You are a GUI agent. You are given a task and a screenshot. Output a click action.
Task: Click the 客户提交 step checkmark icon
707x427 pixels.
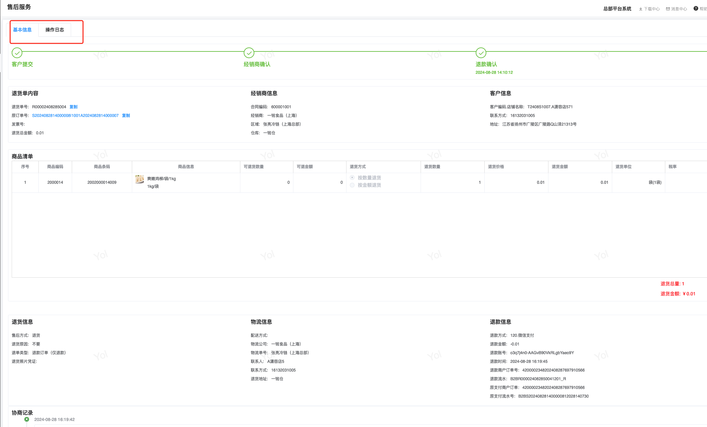(17, 53)
